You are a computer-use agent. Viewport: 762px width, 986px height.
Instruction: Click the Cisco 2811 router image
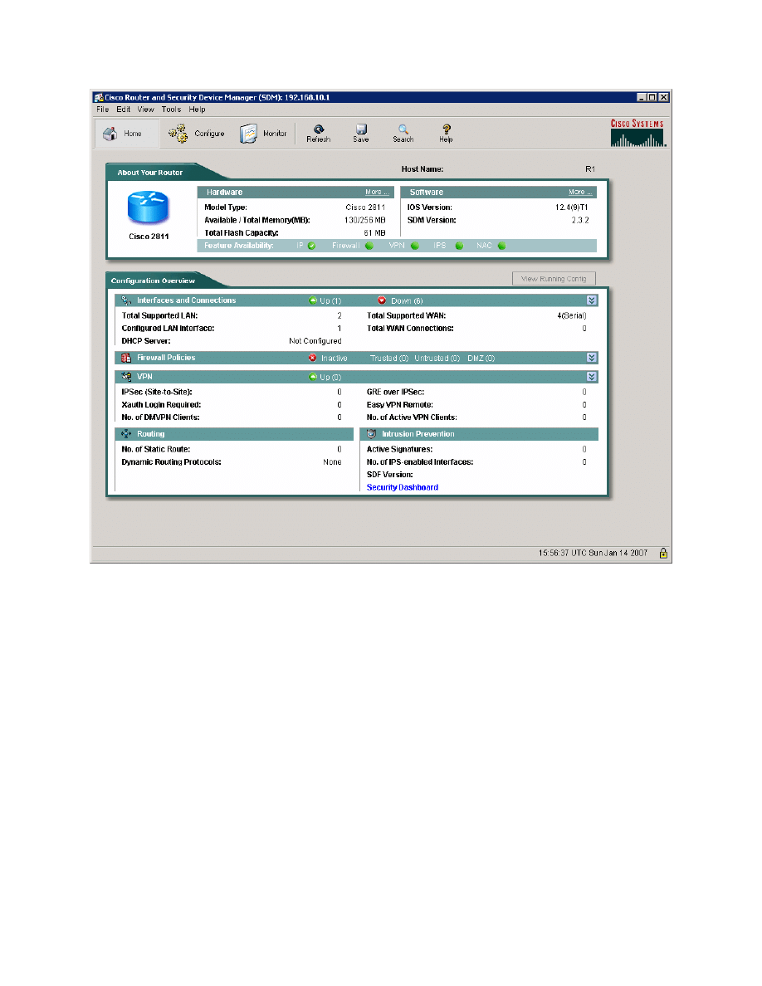point(148,207)
